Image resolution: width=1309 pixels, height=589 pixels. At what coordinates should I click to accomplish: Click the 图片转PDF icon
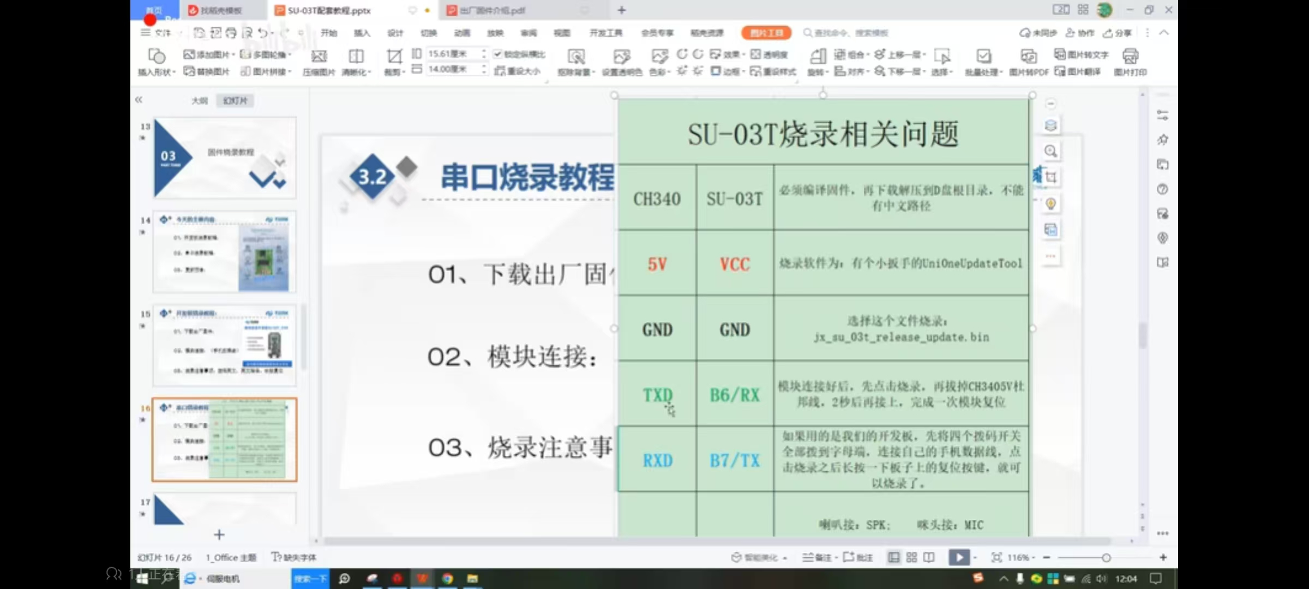click(x=1030, y=62)
